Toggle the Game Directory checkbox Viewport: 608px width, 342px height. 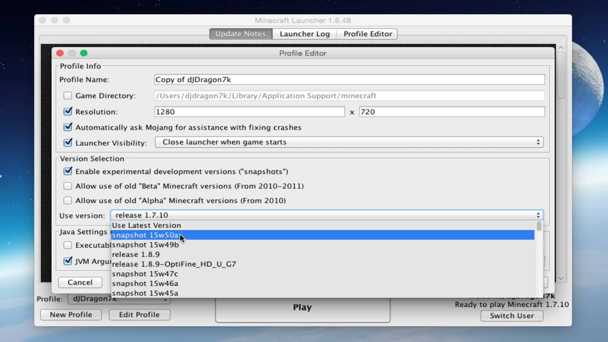(x=67, y=95)
